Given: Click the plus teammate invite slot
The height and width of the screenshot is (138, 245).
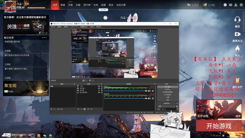Looking at the screenshot, I should click(183, 61).
